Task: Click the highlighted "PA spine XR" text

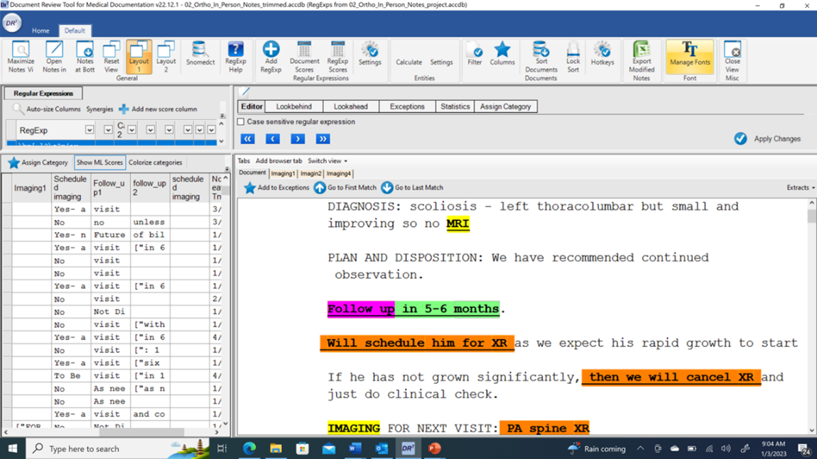Action: (x=544, y=428)
